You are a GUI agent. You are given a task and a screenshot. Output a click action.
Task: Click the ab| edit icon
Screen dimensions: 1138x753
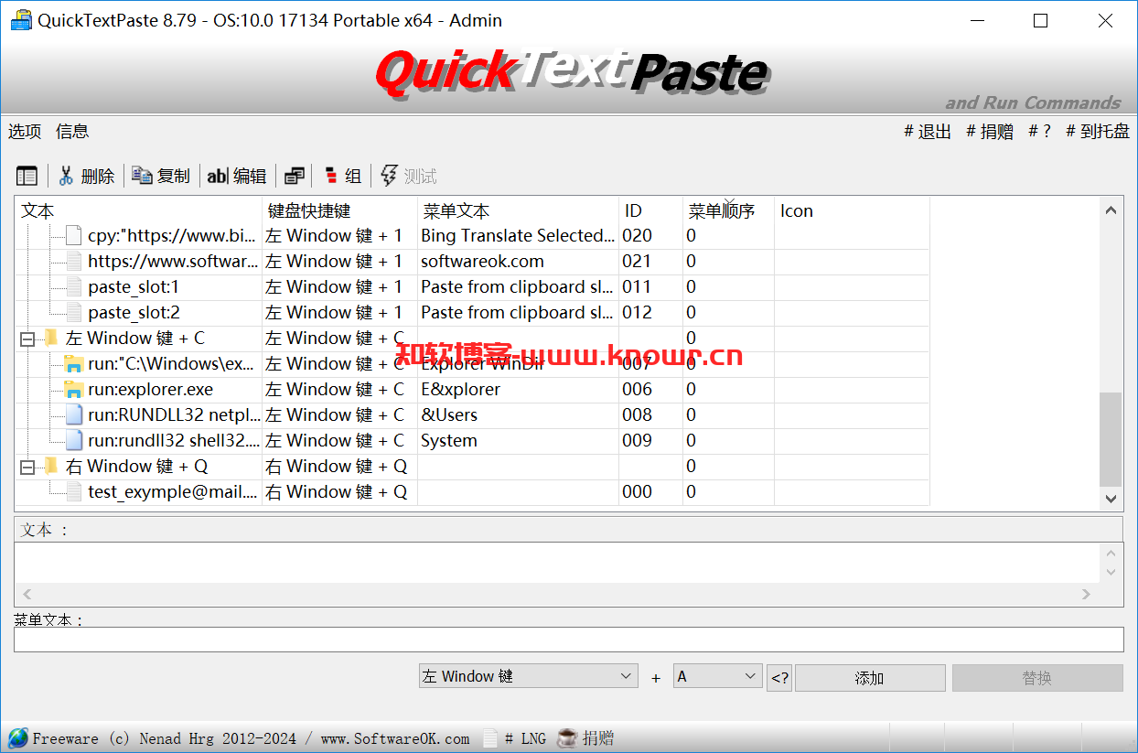pyautogui.click(x=218, y=177)
